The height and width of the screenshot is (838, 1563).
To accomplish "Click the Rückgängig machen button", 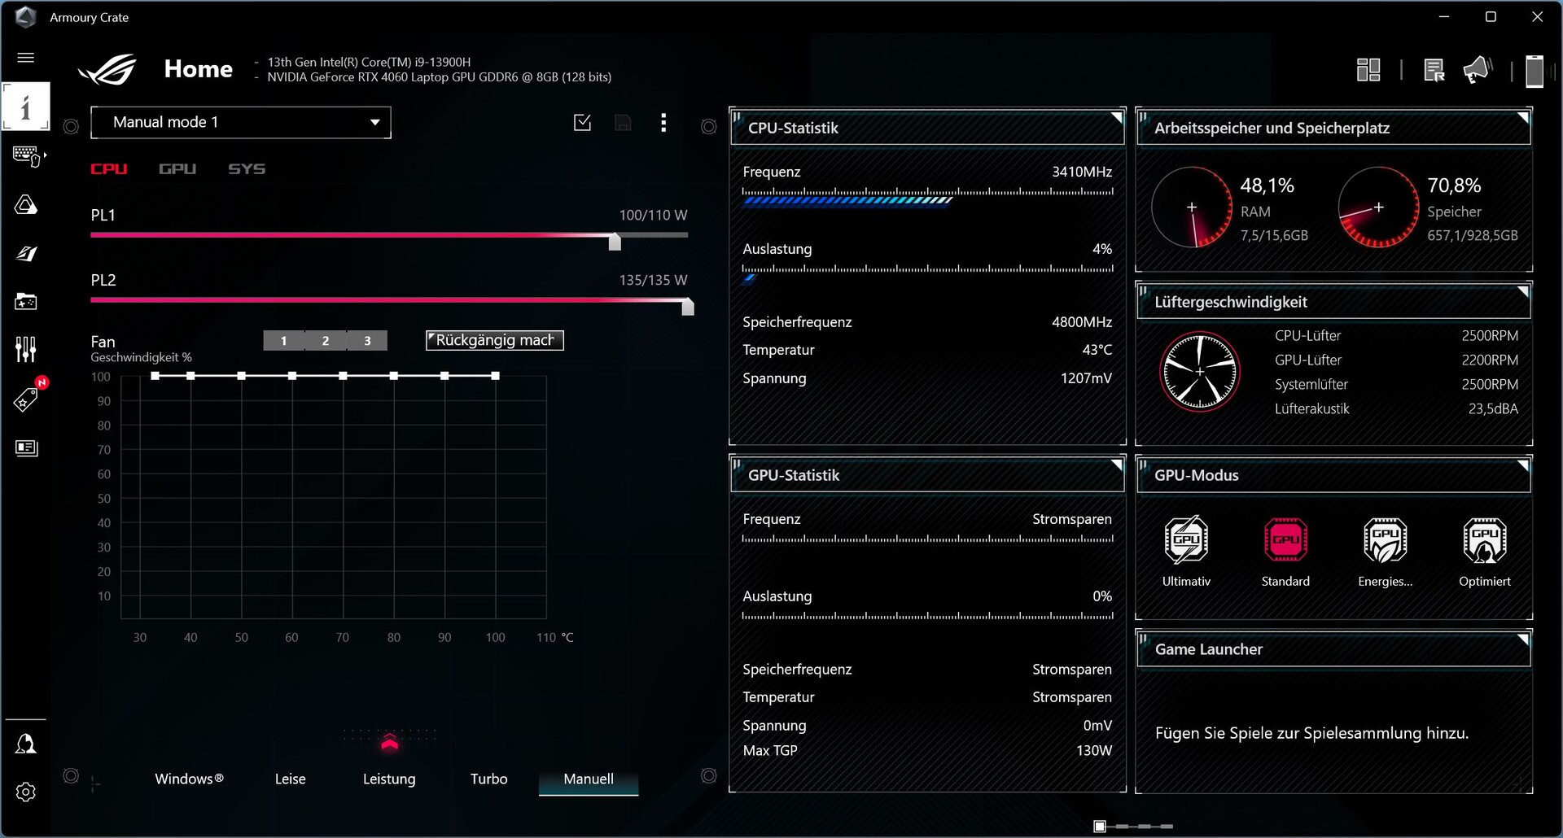I will coord(494,340).
